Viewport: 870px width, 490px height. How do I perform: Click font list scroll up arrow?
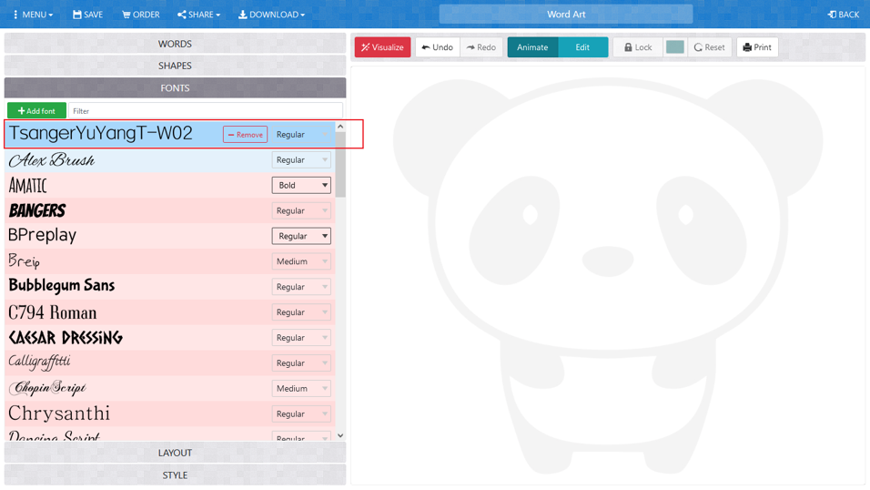pos(340,127)
